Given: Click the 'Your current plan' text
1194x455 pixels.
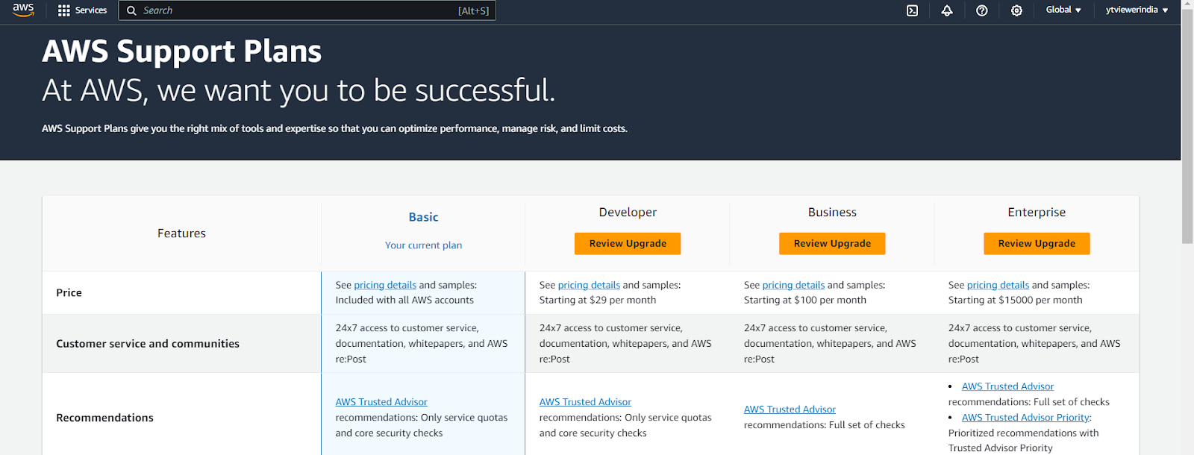Looking at the screenshot, I should point(423,245).
